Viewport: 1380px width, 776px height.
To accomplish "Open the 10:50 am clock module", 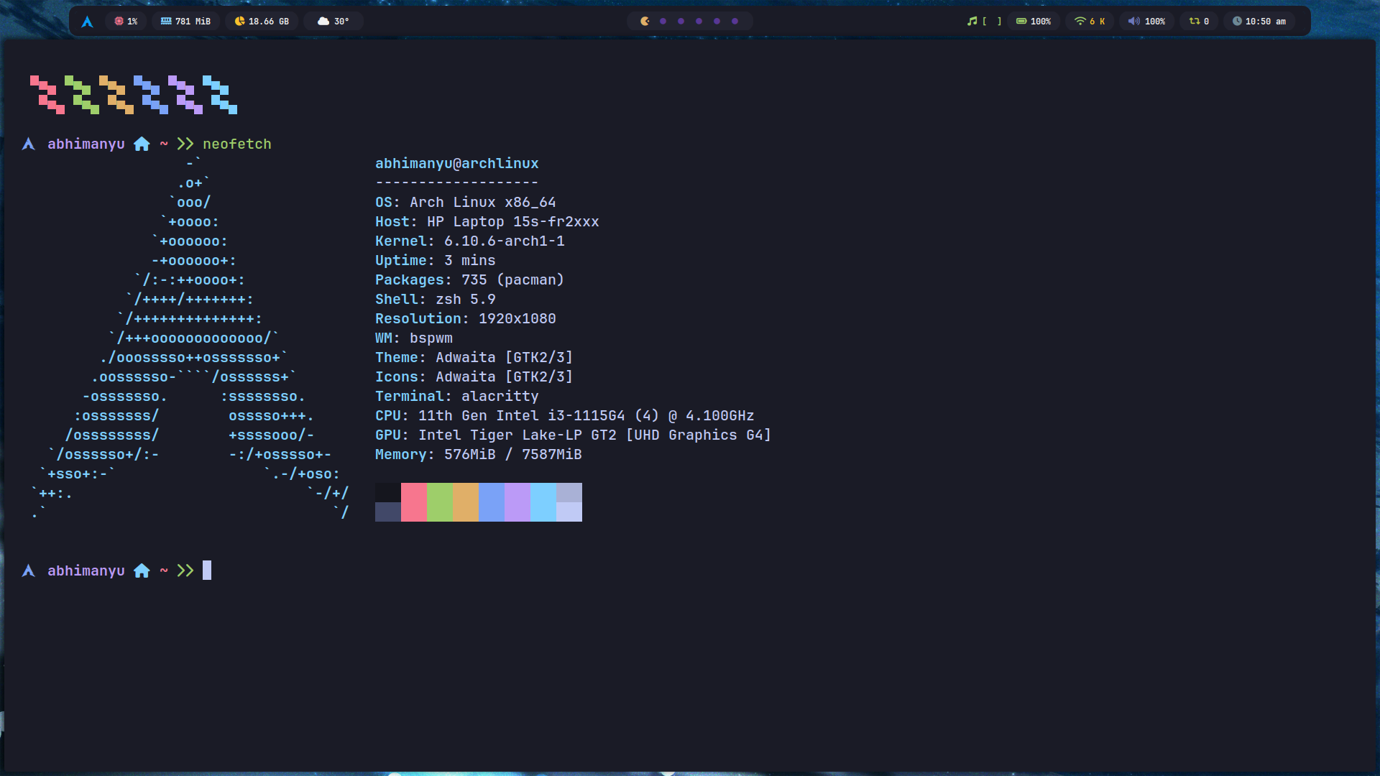I will pos(1259,22).
